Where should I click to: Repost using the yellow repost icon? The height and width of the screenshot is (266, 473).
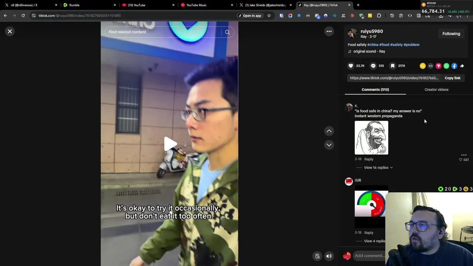423,66
